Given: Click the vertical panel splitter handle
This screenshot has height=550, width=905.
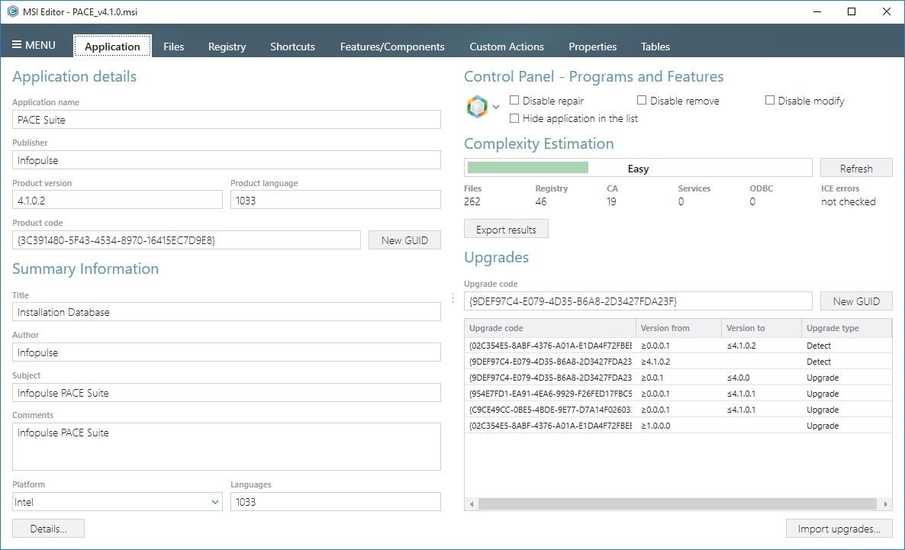Looking at the screenshot, I should tap(453, 298).
